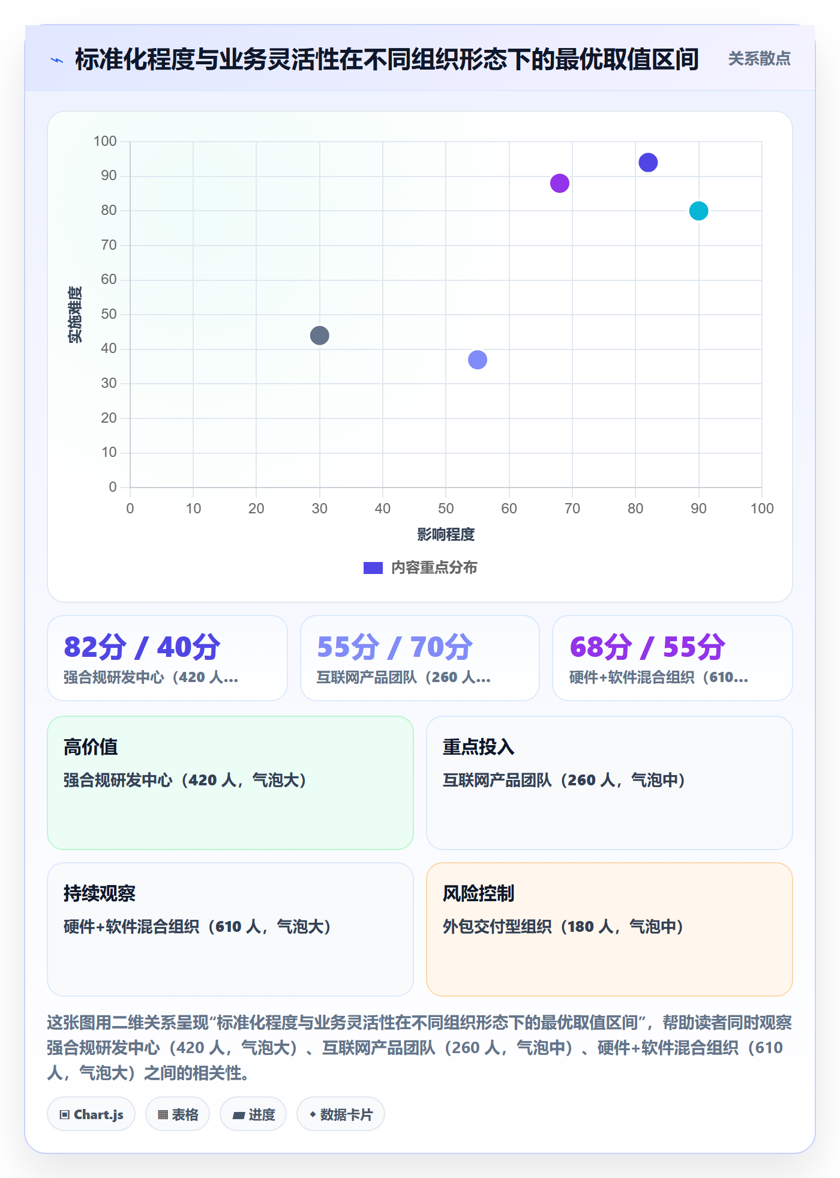840x1178 pixels.
Task: Click the lightning bolt icon in the header
Action: [57, 60]
